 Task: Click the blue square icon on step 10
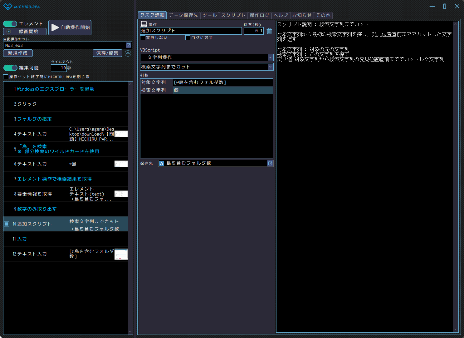pyautogui.click(x=7, y=224)
